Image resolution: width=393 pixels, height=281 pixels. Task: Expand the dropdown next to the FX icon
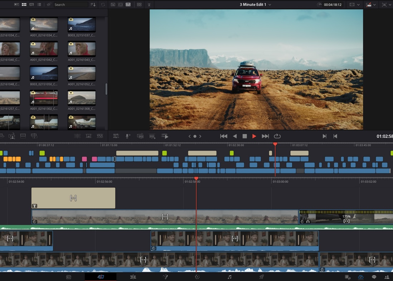[x=374, y=5]
